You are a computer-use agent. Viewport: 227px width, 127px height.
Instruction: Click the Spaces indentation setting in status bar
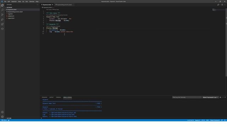click(x=198, y=120)
